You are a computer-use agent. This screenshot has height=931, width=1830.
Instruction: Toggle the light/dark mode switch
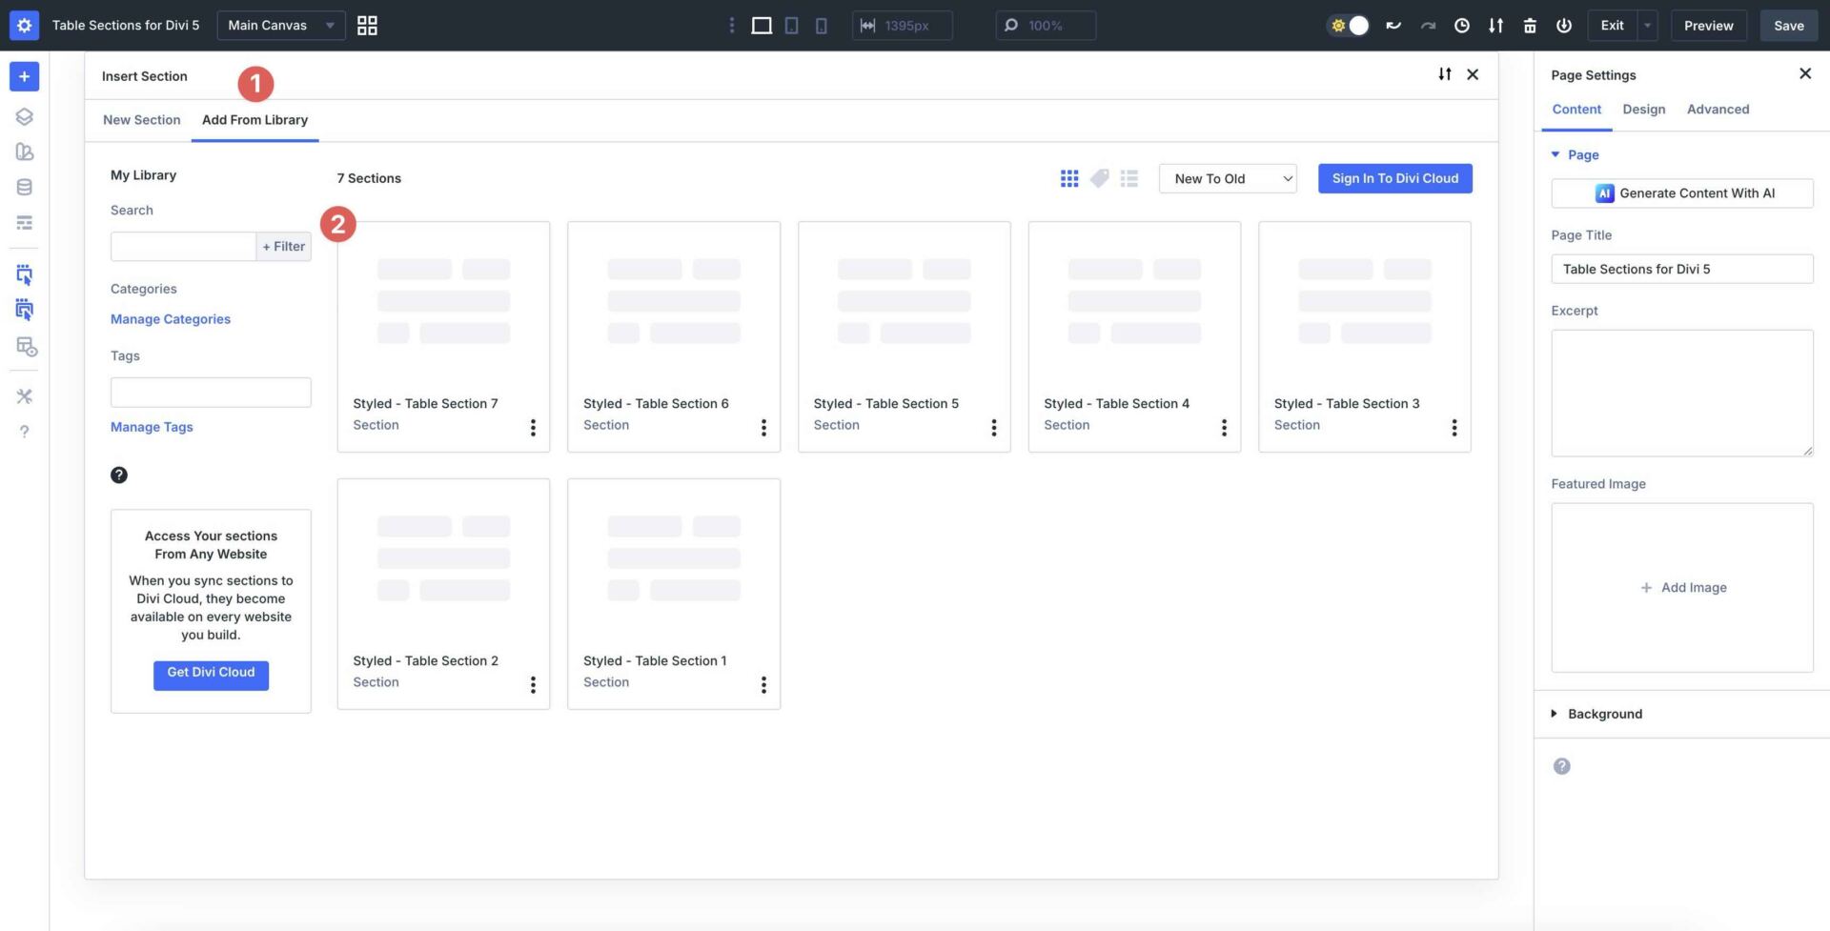(1349, 26)
